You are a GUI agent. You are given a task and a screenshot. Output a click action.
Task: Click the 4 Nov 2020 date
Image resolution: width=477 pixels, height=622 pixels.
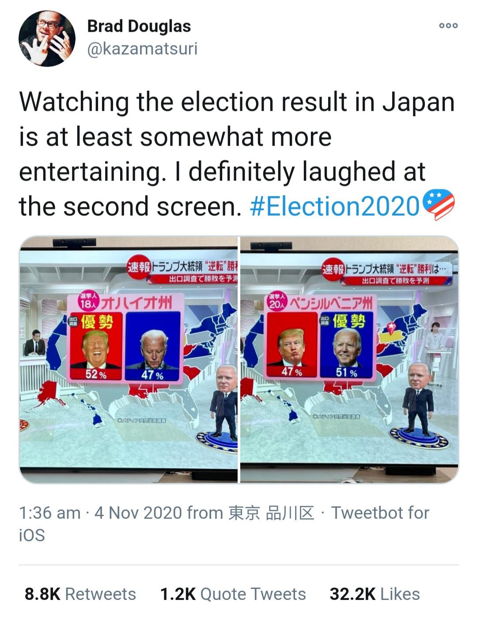[x=138, y=513]
